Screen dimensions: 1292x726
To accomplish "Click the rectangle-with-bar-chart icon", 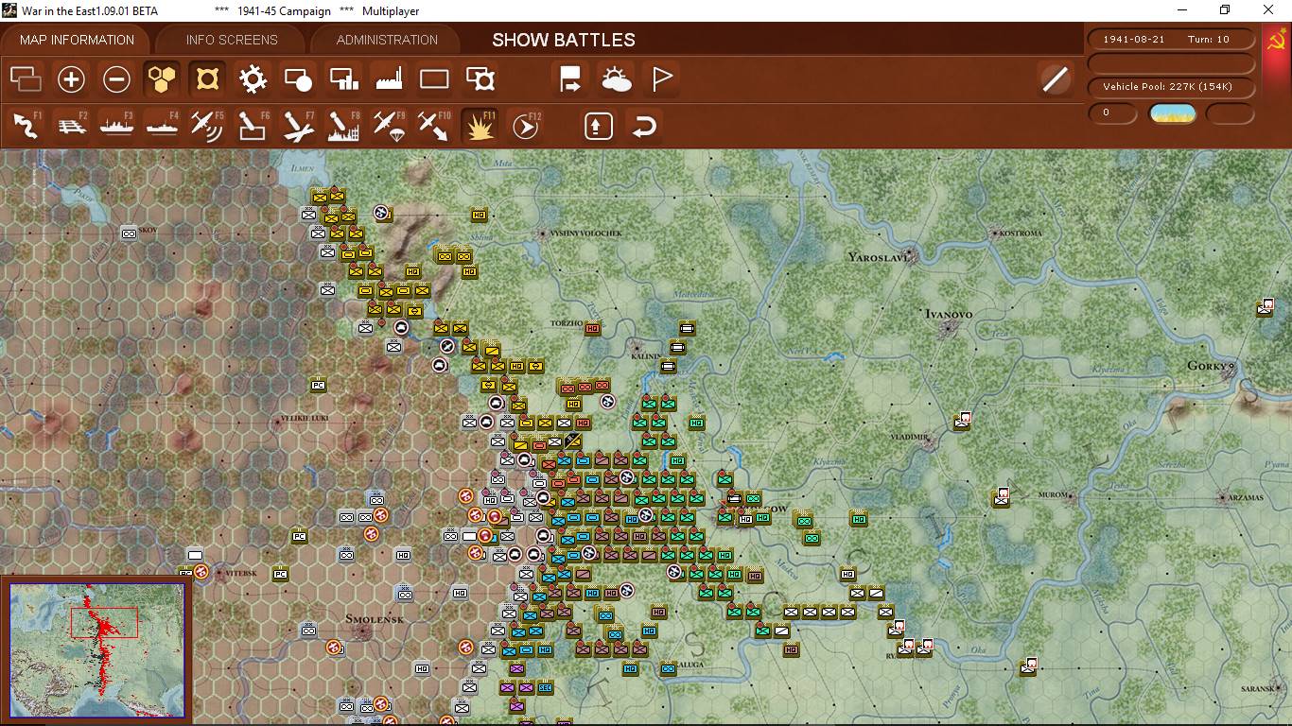I will click(x=343, y=79).
